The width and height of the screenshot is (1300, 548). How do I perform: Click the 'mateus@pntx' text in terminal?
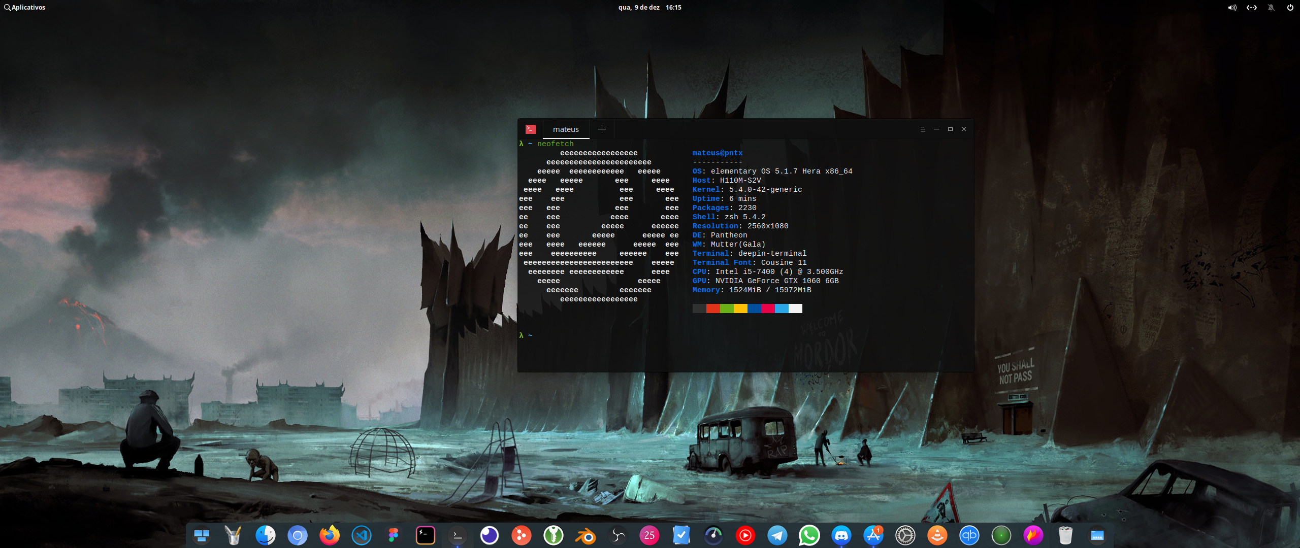(718, 153)
